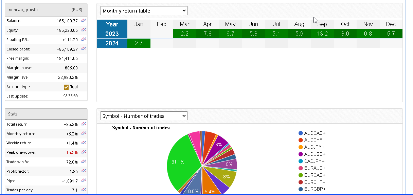Show the chart for Closed profit
Screen dimensions: 413x195
(x=84, y=49)
